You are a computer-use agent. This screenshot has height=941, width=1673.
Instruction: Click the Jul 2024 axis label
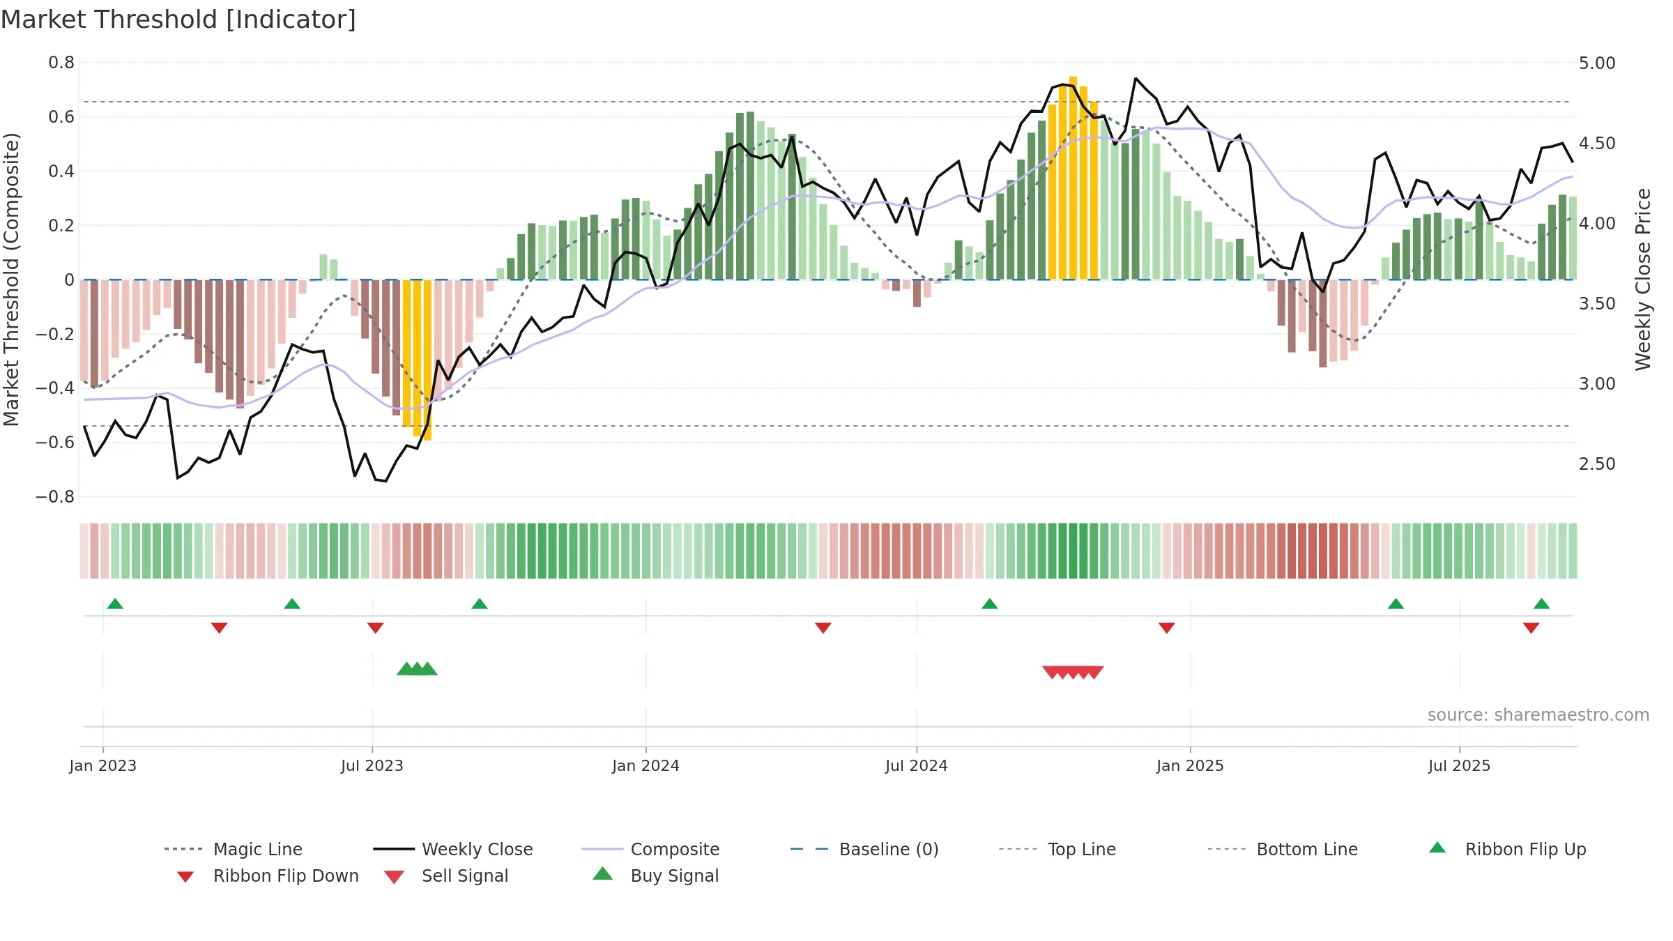(x=917, y=765)
